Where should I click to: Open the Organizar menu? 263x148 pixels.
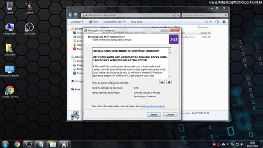point(77,22)
